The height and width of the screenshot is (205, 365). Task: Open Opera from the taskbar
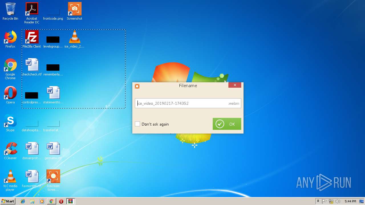pos(61,201)
